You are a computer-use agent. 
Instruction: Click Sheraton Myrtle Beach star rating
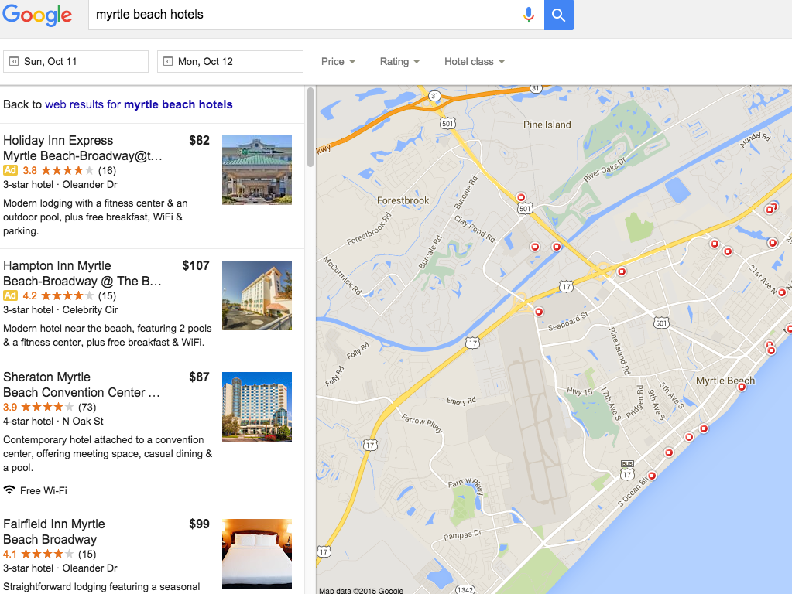[47, 407]
